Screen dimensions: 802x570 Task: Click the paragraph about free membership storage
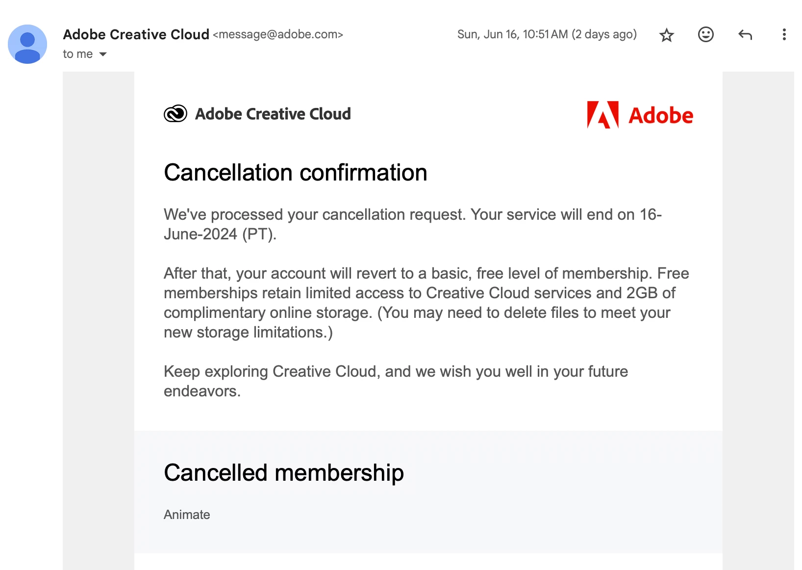coord(426,303)
